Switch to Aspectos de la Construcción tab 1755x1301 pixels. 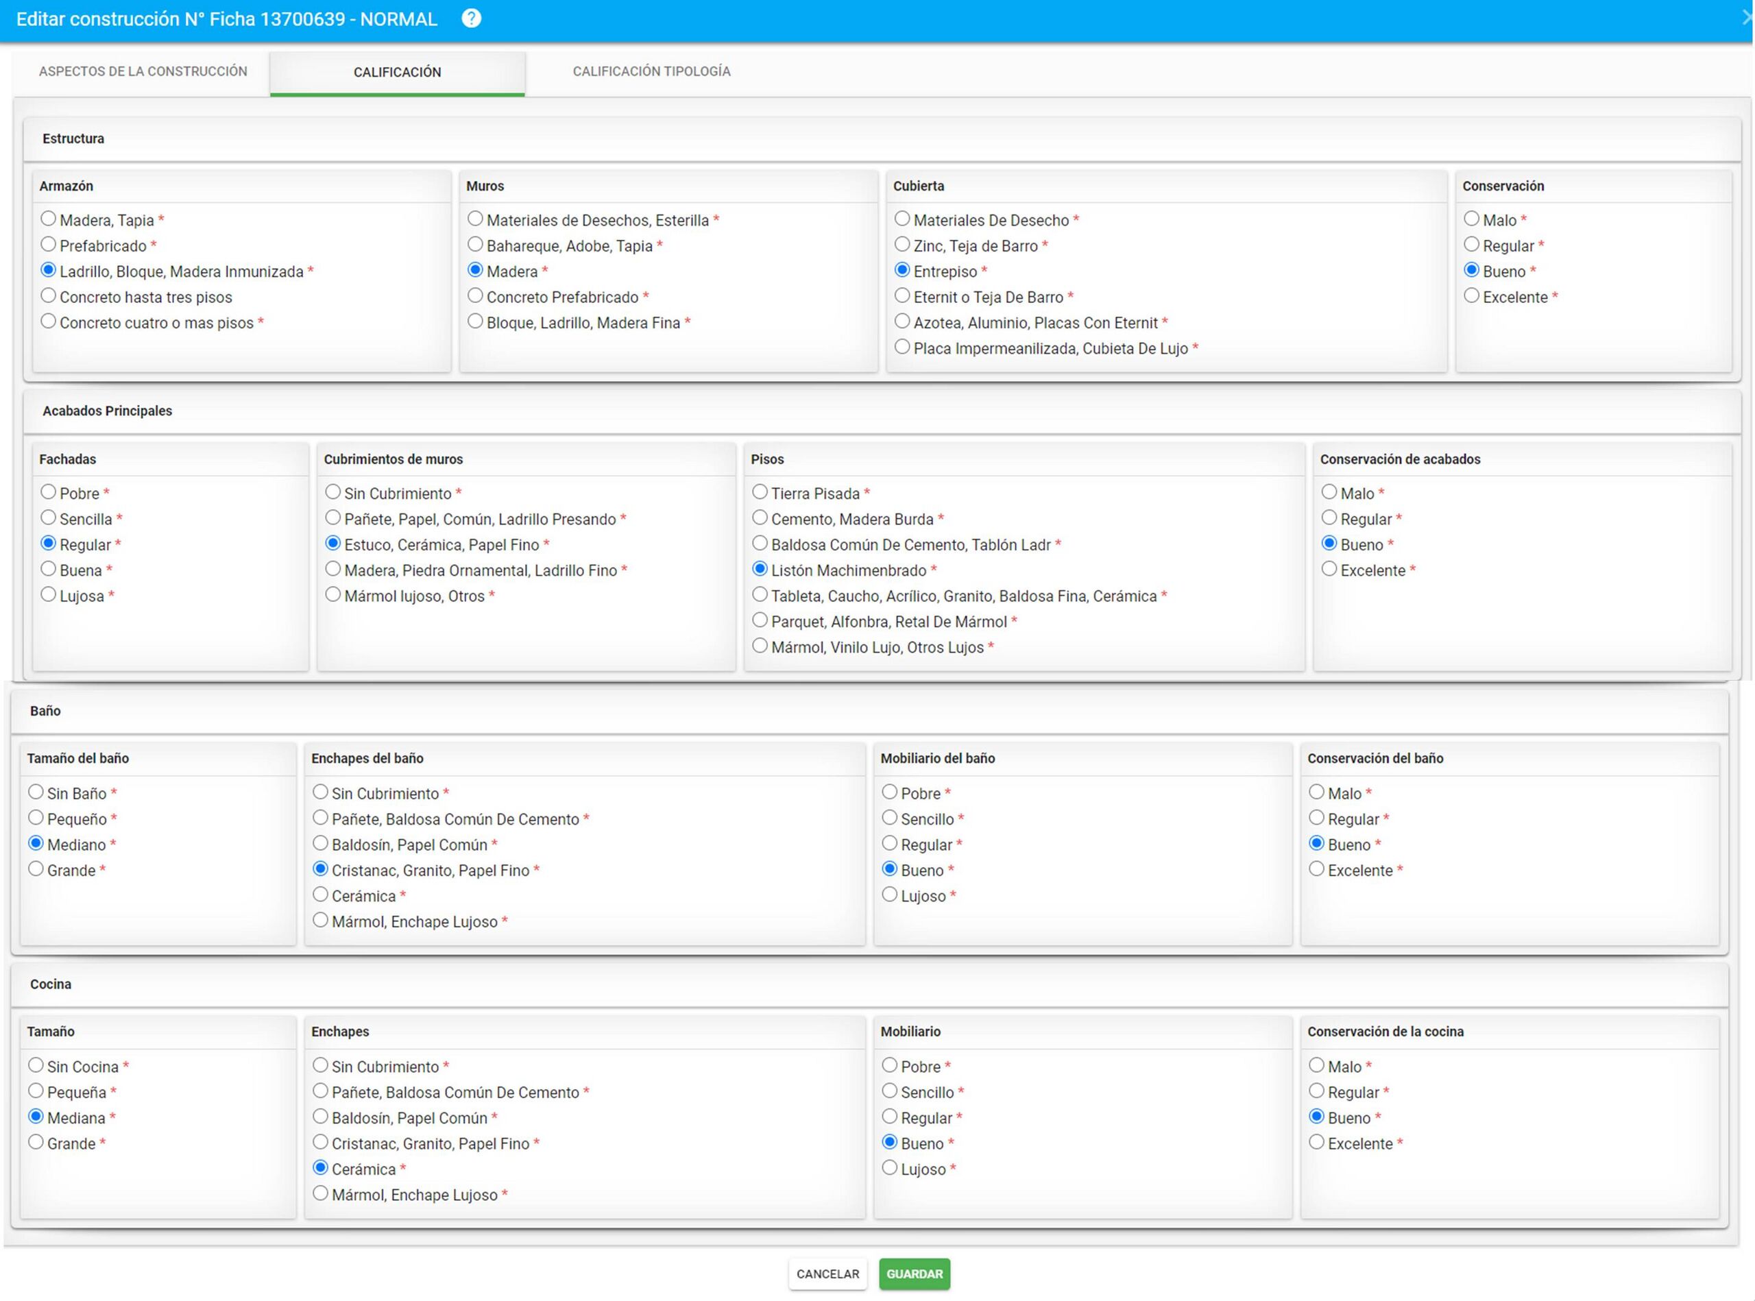(x=143, y=72)
